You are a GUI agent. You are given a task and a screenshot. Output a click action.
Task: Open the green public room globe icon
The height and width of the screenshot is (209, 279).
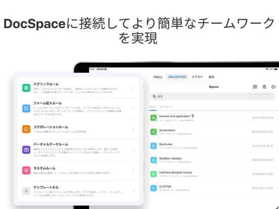coord(26,88)
